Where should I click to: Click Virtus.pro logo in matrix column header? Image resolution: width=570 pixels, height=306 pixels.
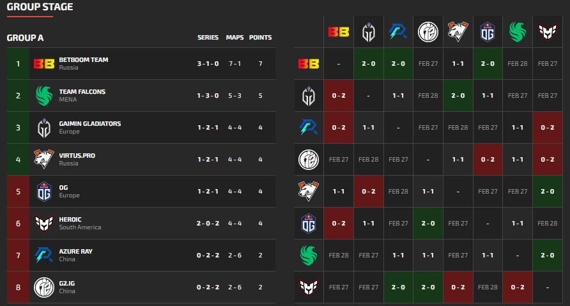point(458,32)
